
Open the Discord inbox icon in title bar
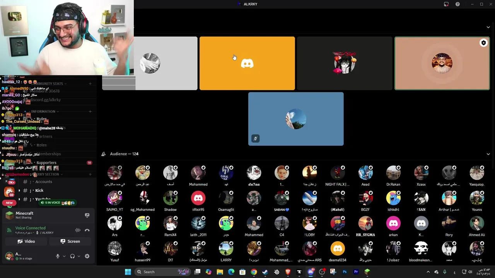(446, 4)
